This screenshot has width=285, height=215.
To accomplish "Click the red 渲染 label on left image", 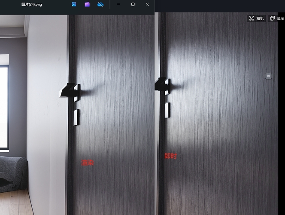I will pos(88,163).
